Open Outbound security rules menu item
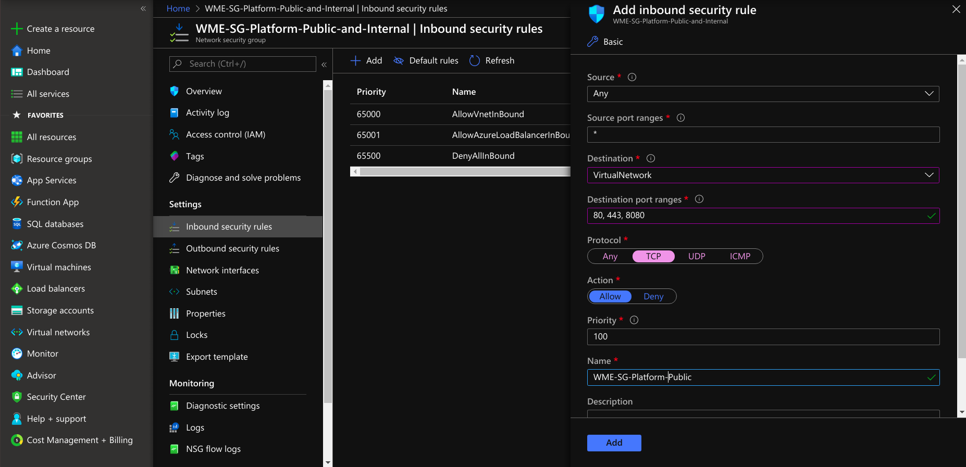This screenshot has width=966, height=467. tap(232, 248)
